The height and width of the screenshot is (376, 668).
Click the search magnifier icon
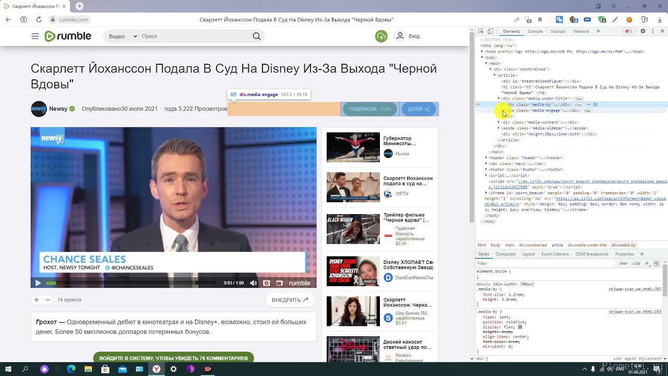click(256, 36)
